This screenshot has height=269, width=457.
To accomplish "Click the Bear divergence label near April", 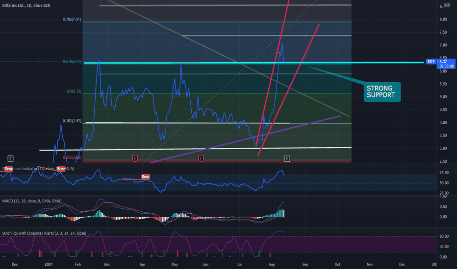I will [x=146, y=177].
